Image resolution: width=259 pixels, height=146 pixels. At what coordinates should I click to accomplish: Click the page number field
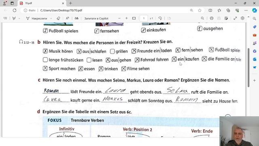tap(144, 18)
